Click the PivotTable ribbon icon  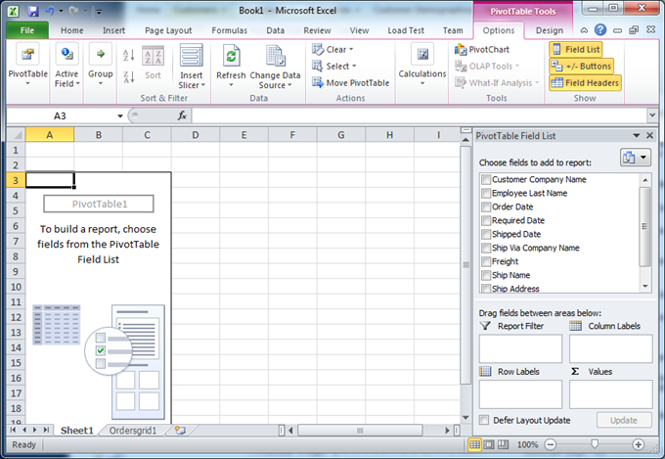pos(27,55)
